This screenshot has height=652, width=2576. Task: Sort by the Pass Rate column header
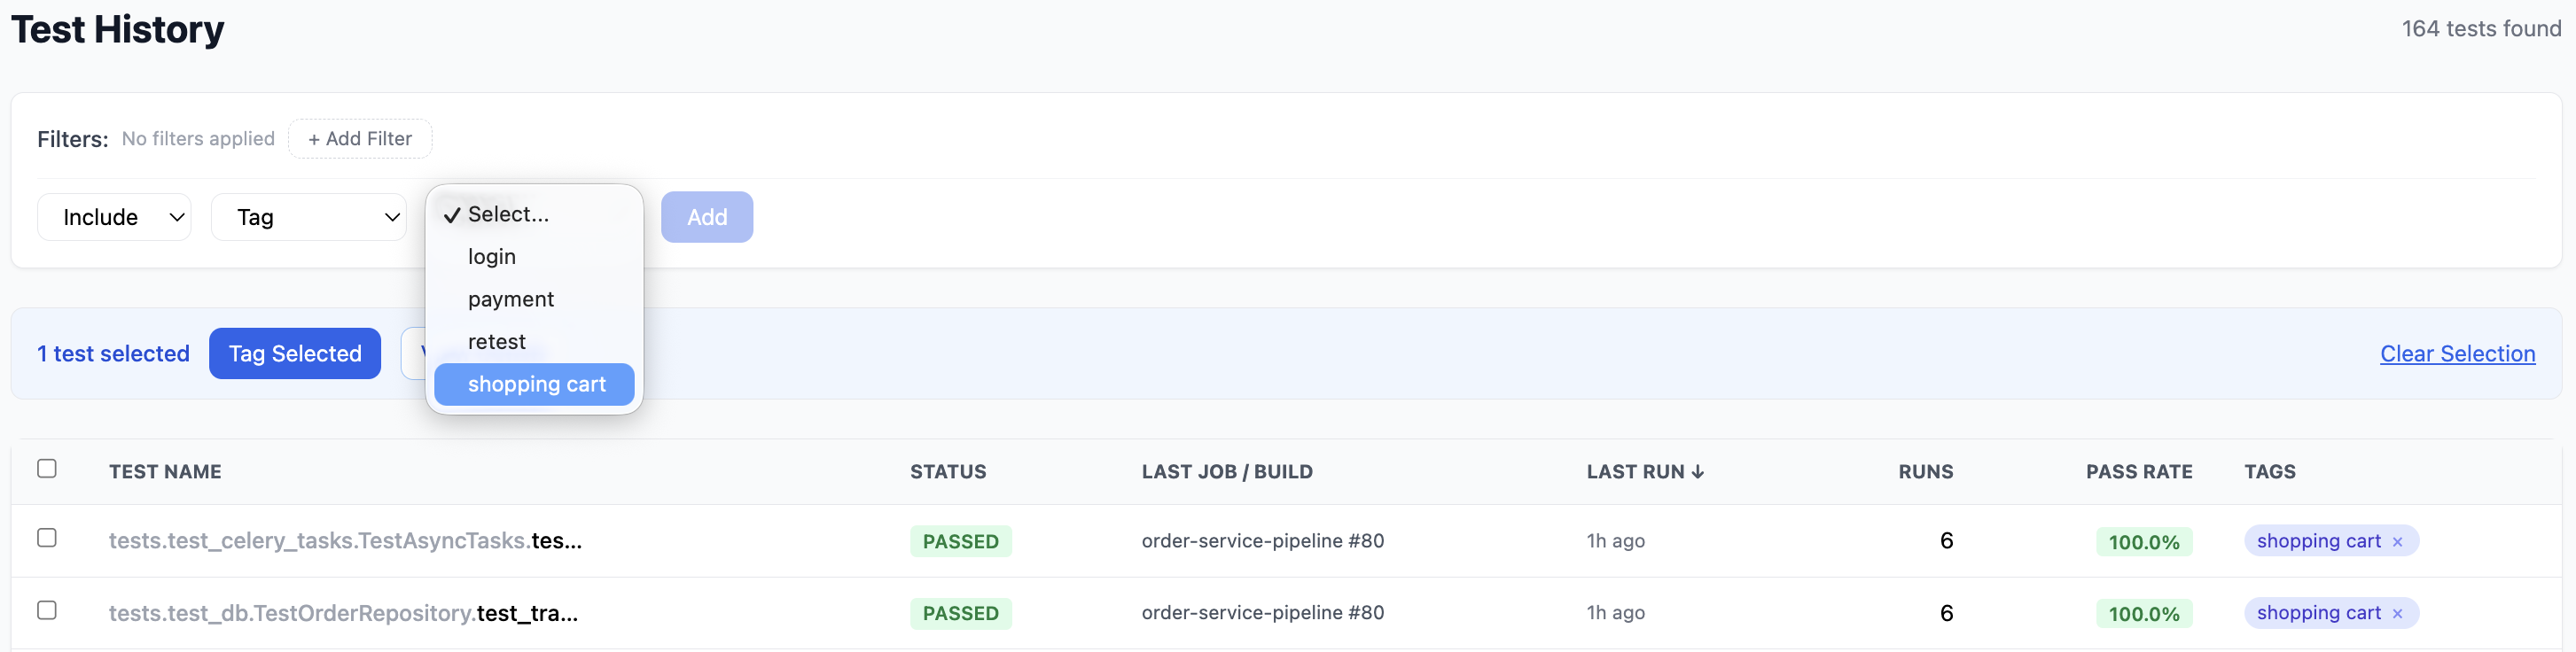click(2139, 472)
